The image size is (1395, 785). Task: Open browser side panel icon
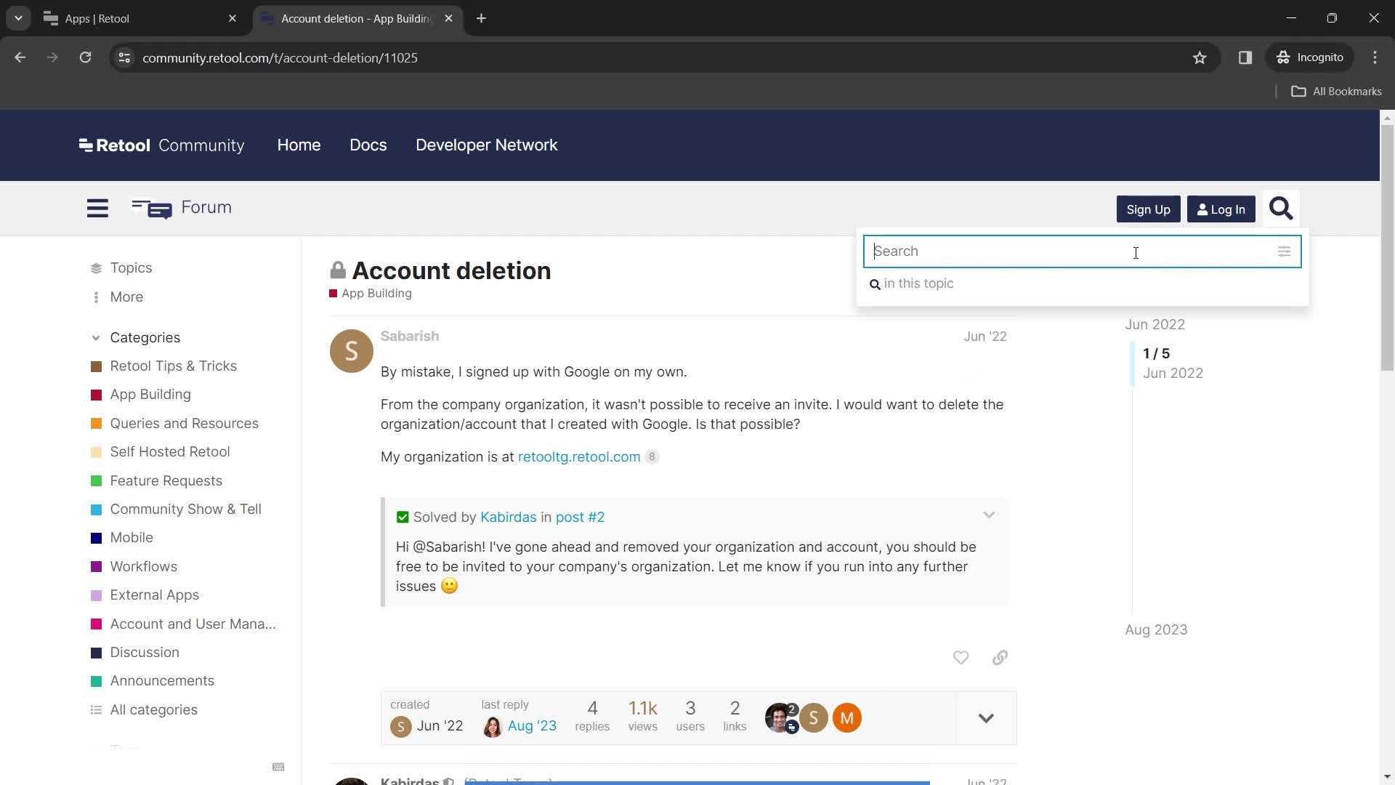(1245, 57)
